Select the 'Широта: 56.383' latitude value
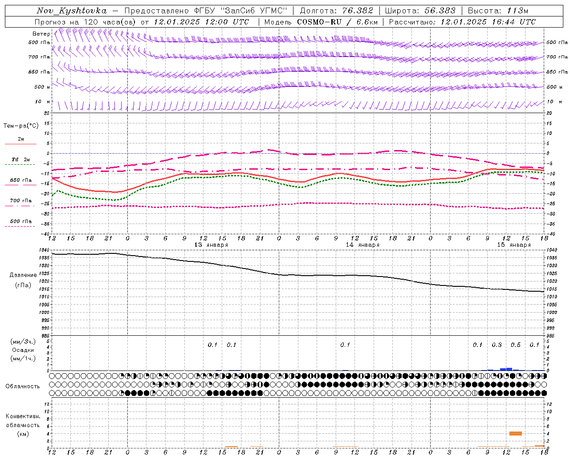 tap(420, 11)
